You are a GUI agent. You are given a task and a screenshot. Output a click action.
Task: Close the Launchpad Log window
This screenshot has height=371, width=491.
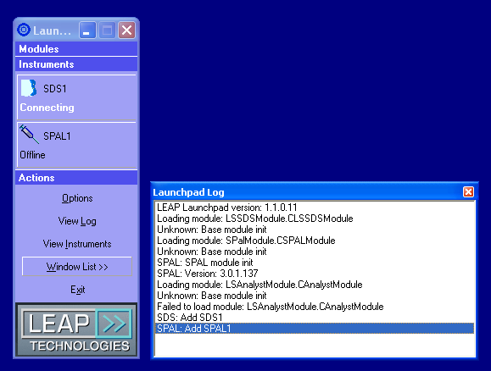coord(468,191)
